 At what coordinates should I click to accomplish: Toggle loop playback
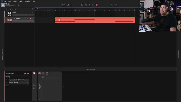tap(82, 5)
